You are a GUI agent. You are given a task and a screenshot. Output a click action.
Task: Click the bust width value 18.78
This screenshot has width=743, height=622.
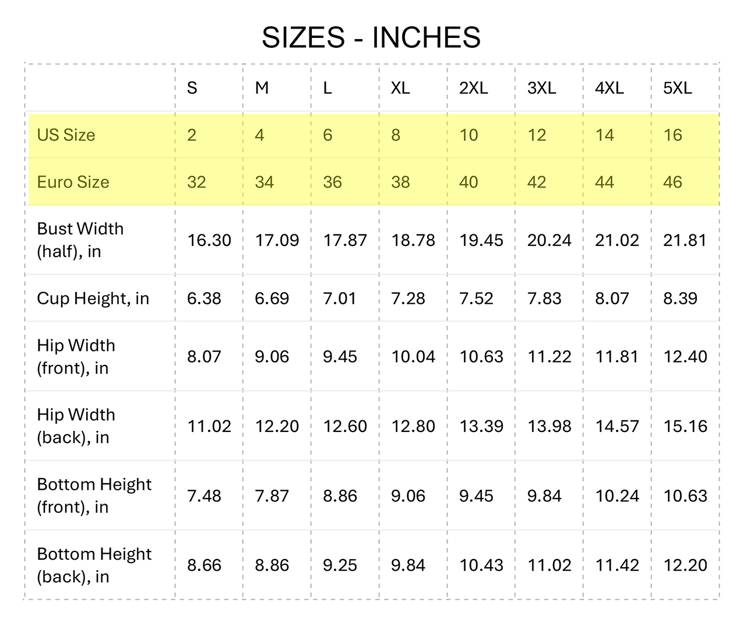(x=413, y=240)
